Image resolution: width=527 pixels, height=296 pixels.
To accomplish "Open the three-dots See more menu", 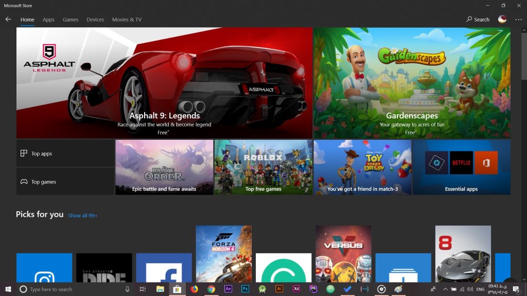I will pyautogui.click(x=518, y=20).
